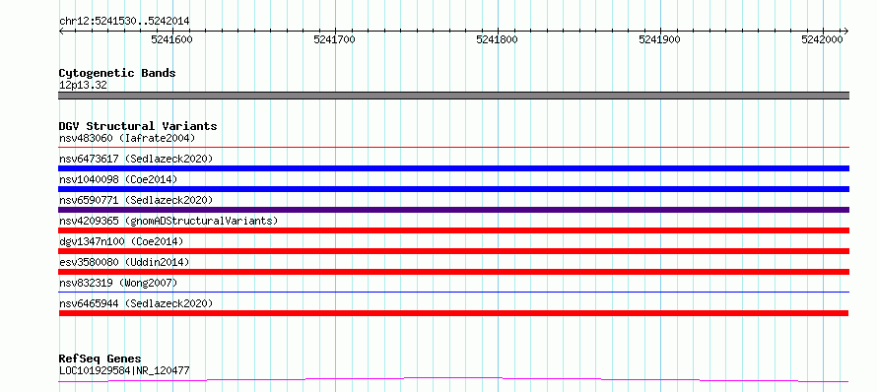Open variant nsv483060 (Iafrate2004) label
877x392 pixels.
tap(127, 138)
